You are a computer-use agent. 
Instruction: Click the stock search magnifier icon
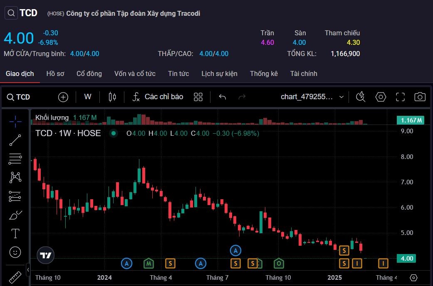pyautogui.click(x=11, y=13)
